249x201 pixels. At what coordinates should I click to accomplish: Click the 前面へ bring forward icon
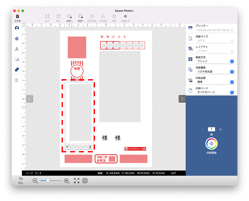pyautogui.click(x=69, y=17)
